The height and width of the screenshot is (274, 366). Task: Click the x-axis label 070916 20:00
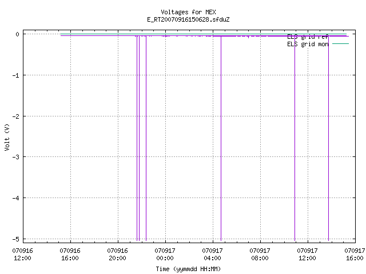pyautogui.click(x=117, y=255)
